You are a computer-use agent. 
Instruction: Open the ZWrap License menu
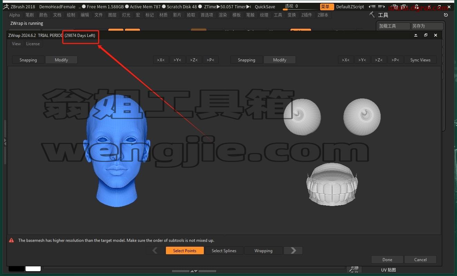click(33, 44)
